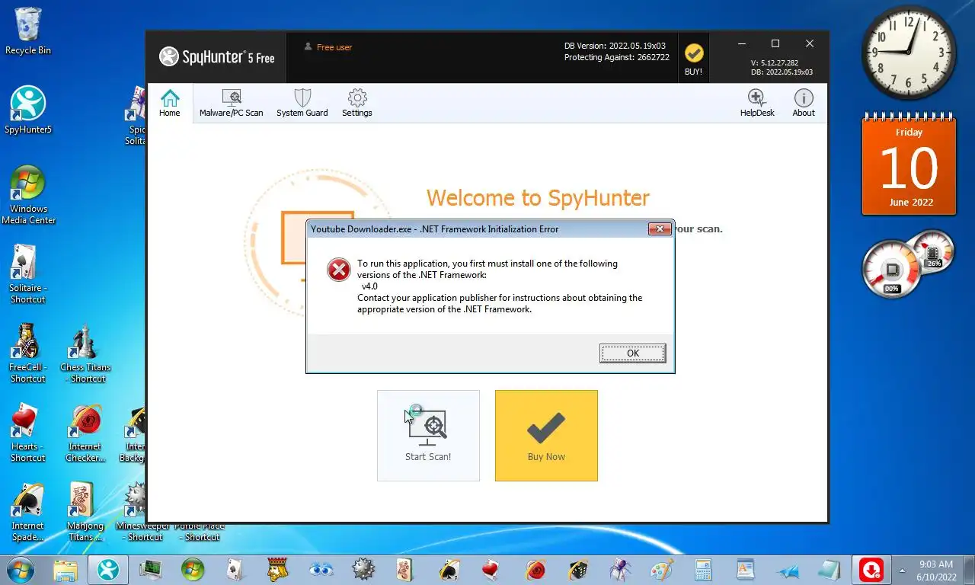Launch Paint from the taskbar

click(662, 569)
